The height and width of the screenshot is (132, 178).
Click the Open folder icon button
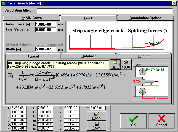point(96,116)
